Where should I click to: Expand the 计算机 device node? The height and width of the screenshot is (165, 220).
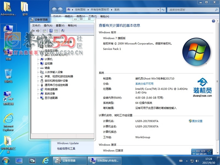click(x=38, y=59)
